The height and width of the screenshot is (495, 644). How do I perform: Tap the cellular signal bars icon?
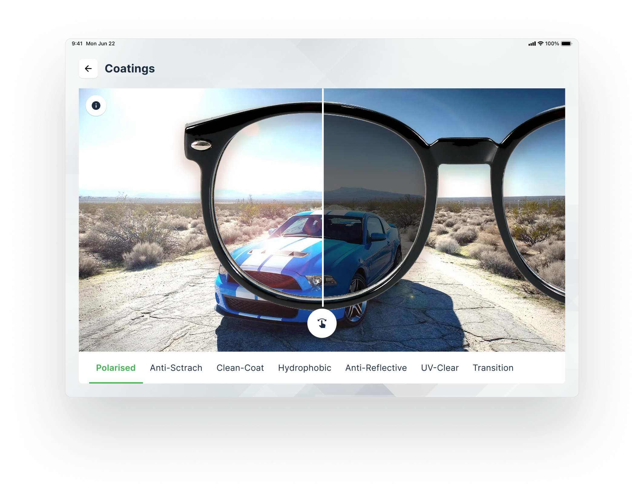click(532, 44)
